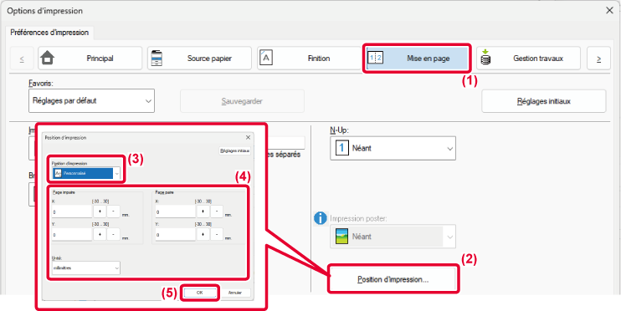
Task: Show previous tabs with left arrow button
Action: pyautogui.click(x=22, y=59)
